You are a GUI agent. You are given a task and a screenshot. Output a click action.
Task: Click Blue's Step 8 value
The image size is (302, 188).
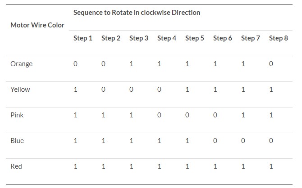click(x=271, y=141)
